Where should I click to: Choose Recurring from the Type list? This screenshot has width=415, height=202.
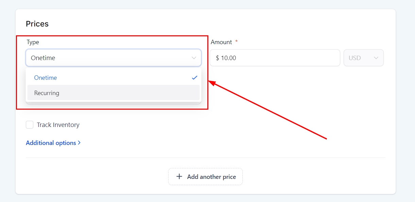[47, 93]
